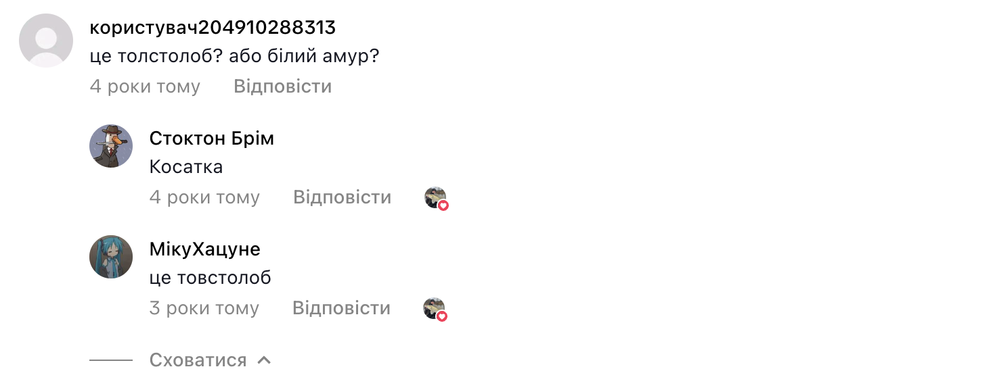Click the comment text about толстолоб and амур

pos(234,56)
